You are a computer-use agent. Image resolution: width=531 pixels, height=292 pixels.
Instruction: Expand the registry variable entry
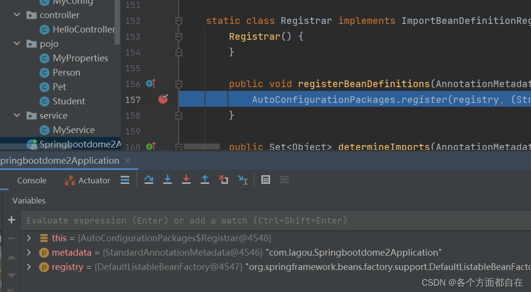tap(29, 267)
